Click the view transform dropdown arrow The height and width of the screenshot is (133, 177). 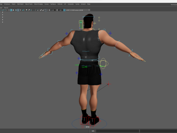tap(89, 10)
